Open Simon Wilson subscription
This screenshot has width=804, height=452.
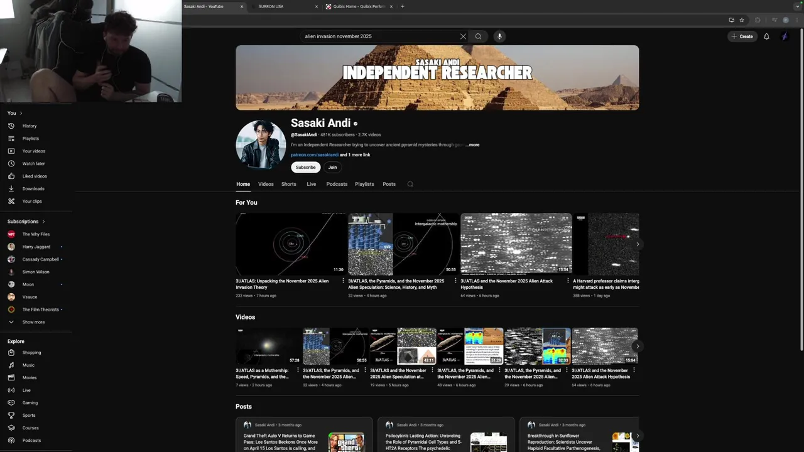tap(35, 272)
